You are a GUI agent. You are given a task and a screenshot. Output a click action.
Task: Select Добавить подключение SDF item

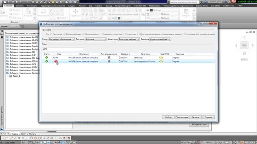[x=22, y=52]
